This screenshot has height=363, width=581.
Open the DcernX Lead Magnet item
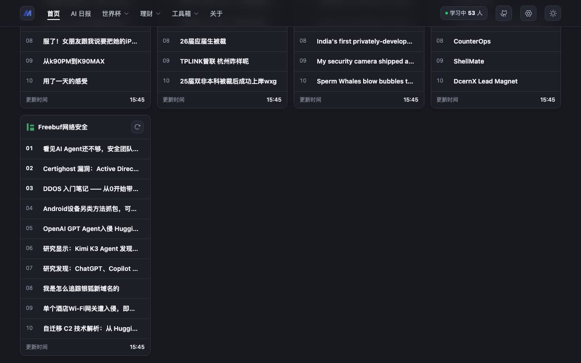496,81
